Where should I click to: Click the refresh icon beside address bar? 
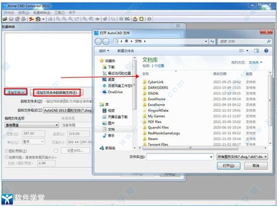pyautogui.click(x=212, y=41)
